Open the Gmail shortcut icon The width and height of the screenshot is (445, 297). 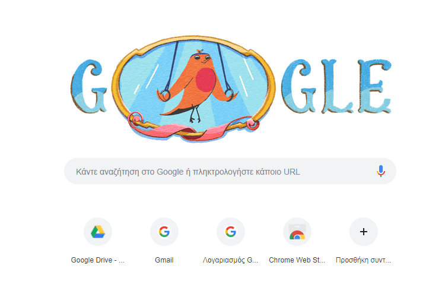pos(164,232)
